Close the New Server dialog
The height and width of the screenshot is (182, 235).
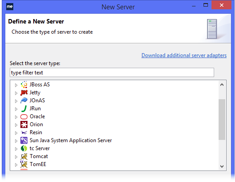click(x=222, y=5)
